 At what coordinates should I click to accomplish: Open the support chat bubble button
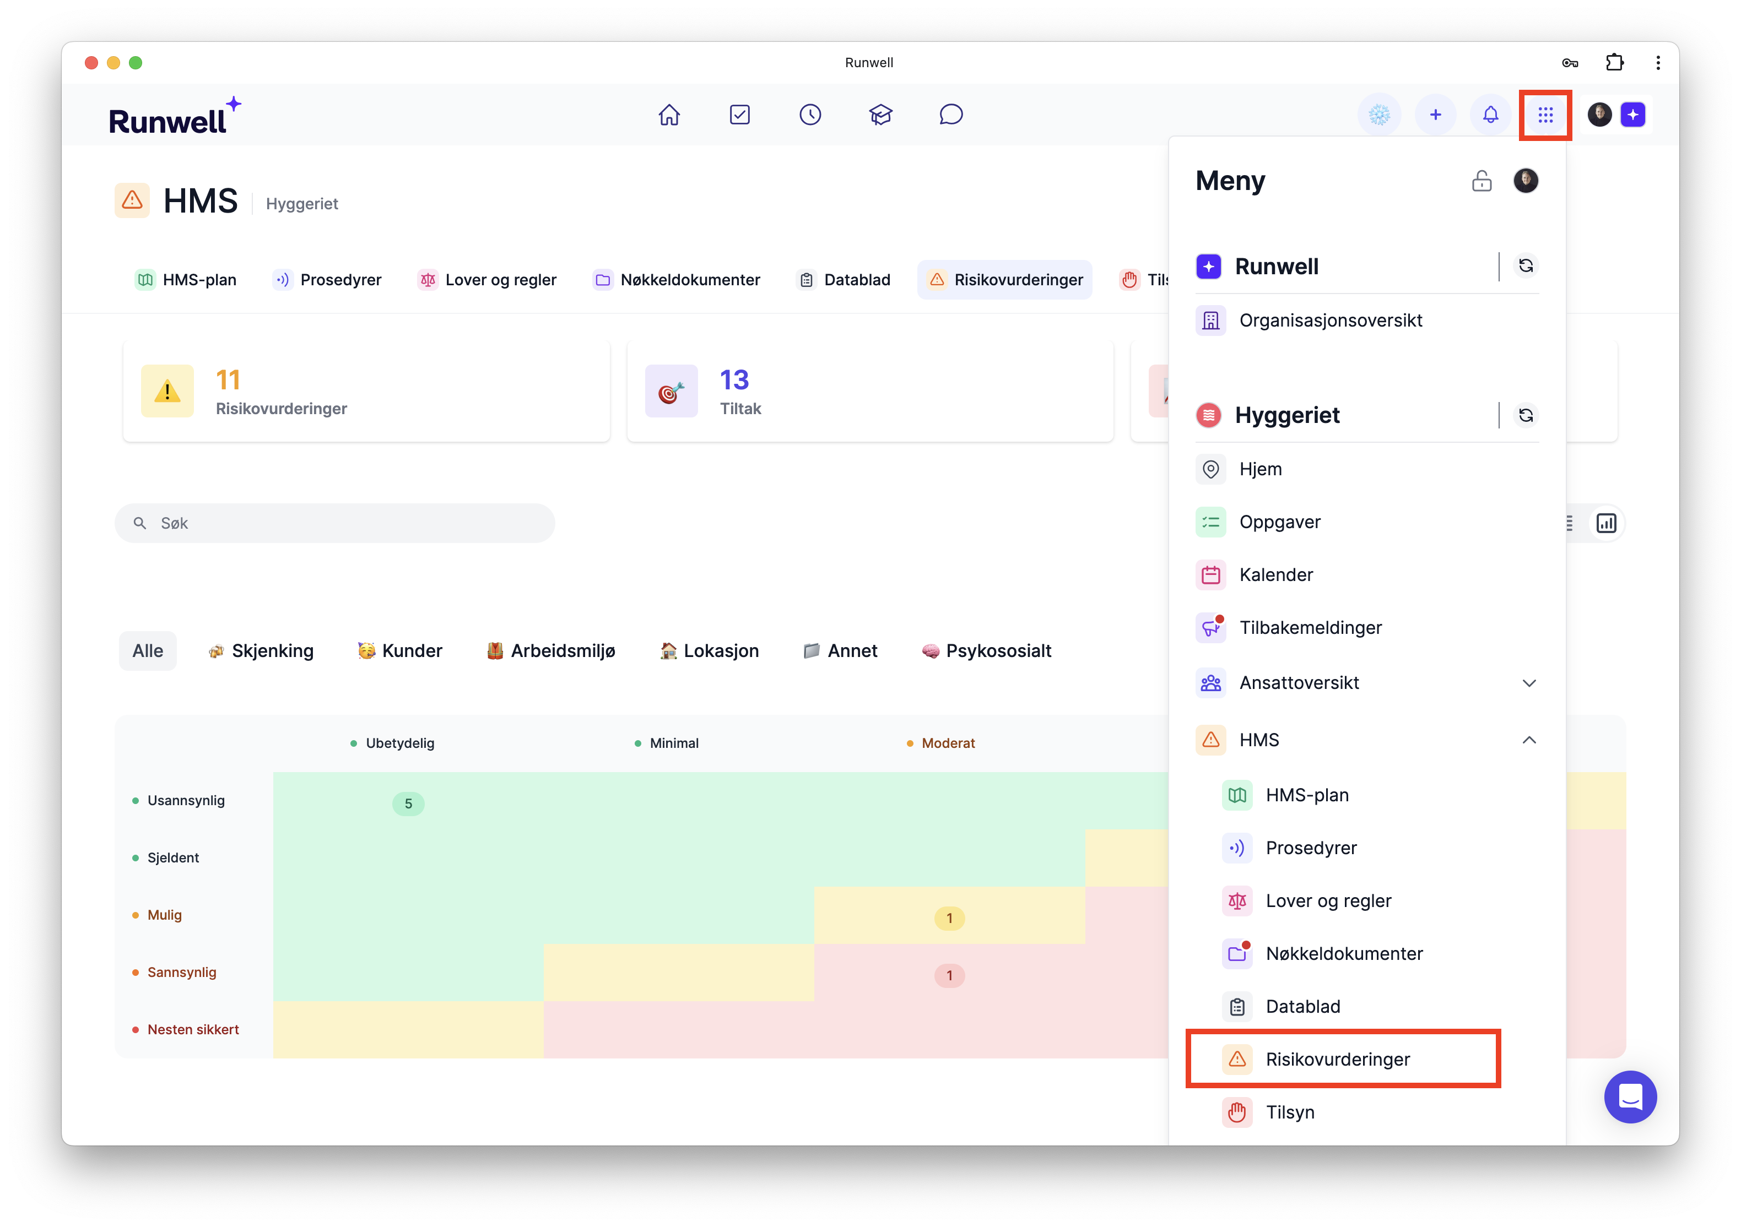(x=1630, y=1096)
